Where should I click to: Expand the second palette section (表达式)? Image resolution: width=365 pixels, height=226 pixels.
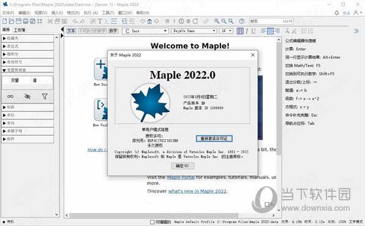28,47
